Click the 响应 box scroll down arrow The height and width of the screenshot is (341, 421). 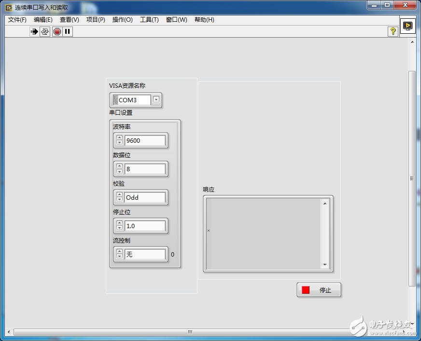(x=325, y=264)
